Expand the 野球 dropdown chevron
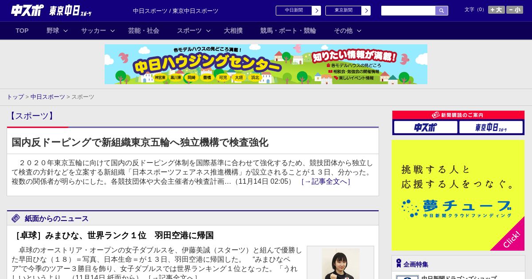Image resolution: width=532 pixels, height=279 pixels. [66, 31]
